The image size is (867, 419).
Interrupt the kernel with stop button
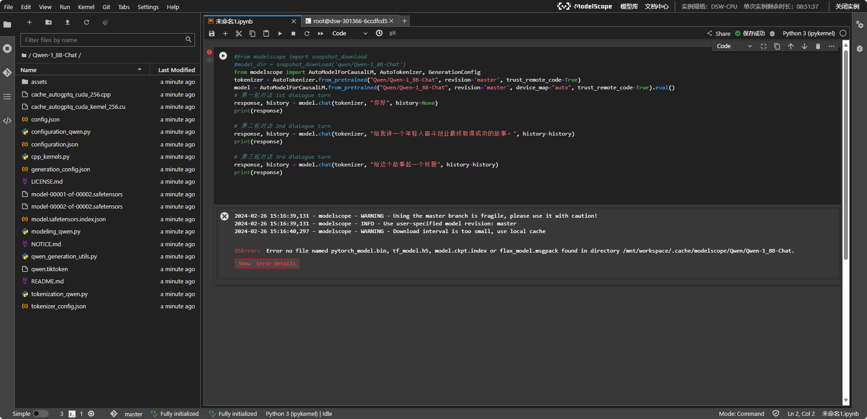click(293, 34)
